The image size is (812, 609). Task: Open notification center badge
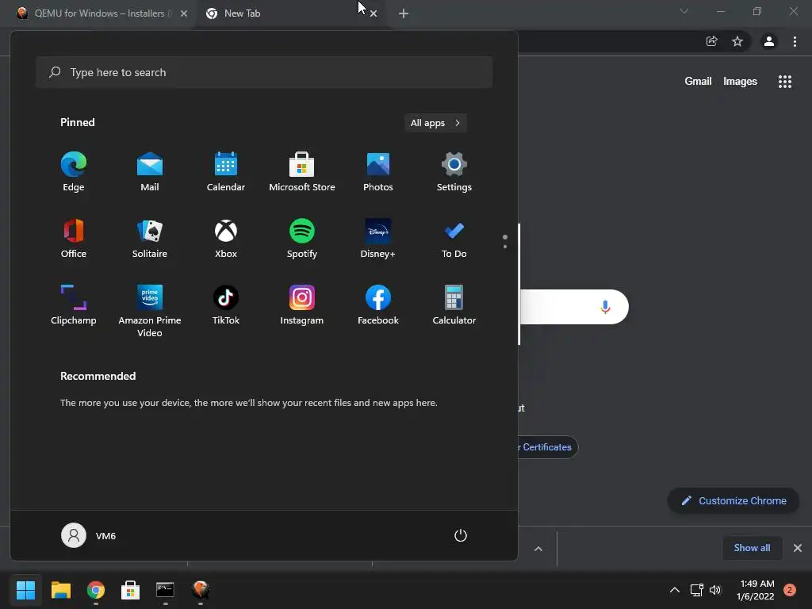tap(790, 590)
